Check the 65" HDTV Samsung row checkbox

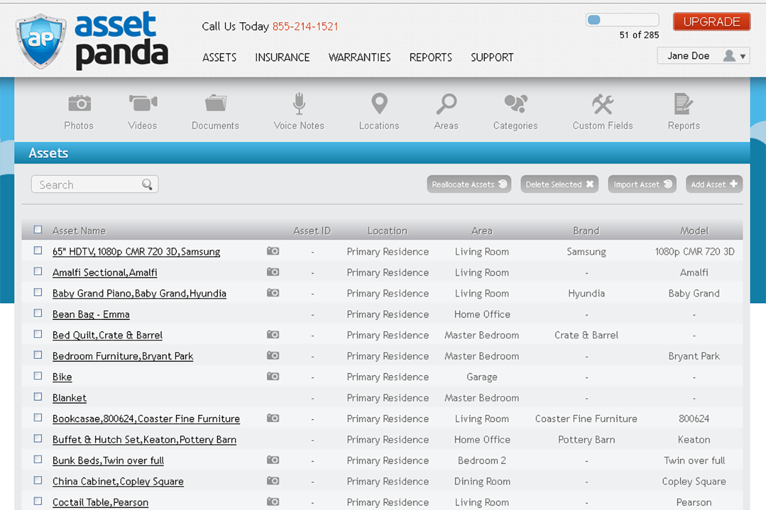click(x=38, y=251)
